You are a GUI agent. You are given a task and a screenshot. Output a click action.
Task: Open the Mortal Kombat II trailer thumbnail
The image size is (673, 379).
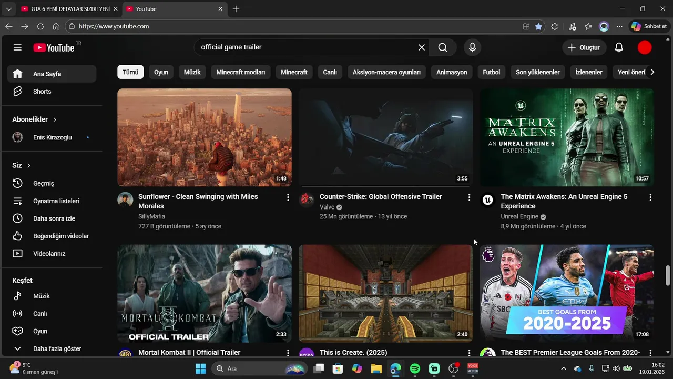click(205, 293)
